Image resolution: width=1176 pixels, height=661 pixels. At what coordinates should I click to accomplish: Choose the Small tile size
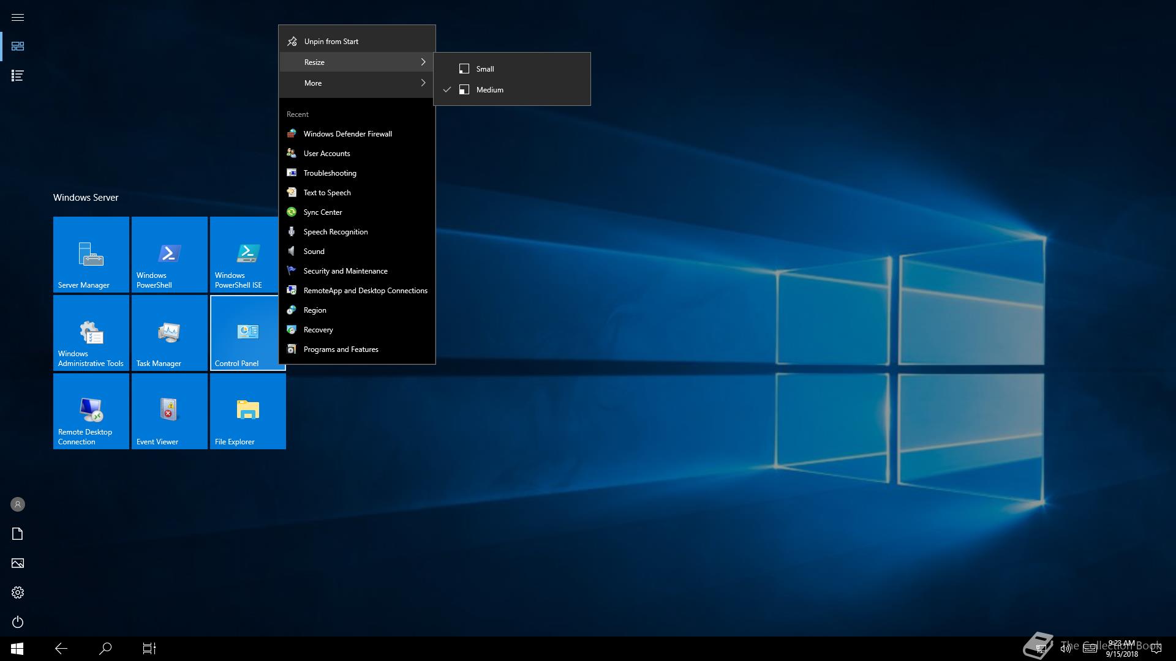[512, 69]
